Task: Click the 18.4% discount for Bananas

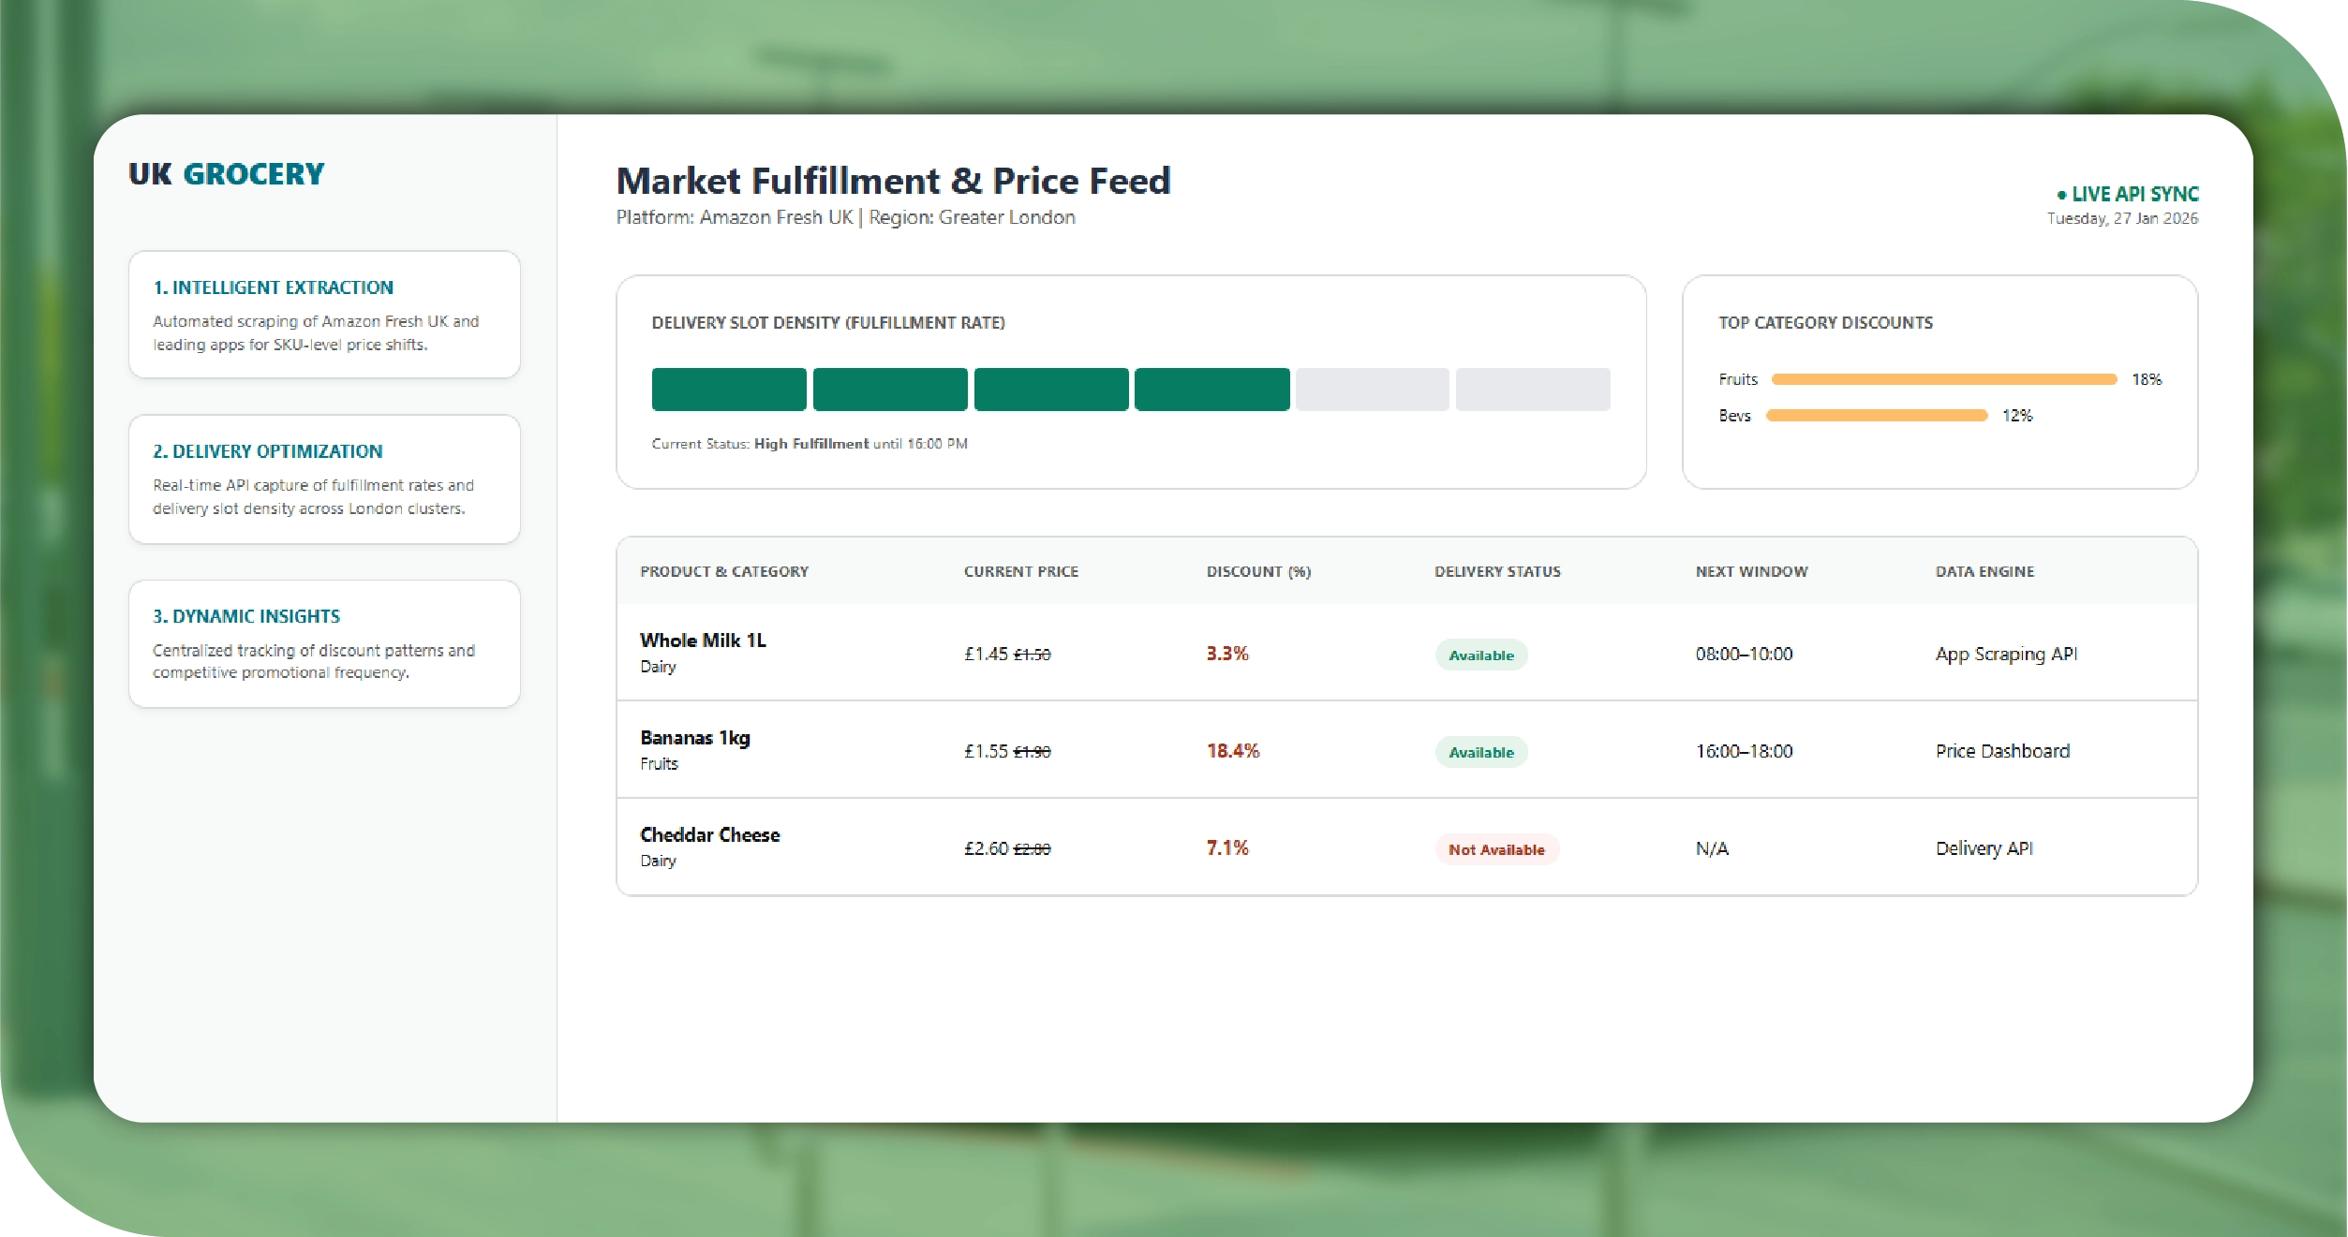Action: point(1232,751)
